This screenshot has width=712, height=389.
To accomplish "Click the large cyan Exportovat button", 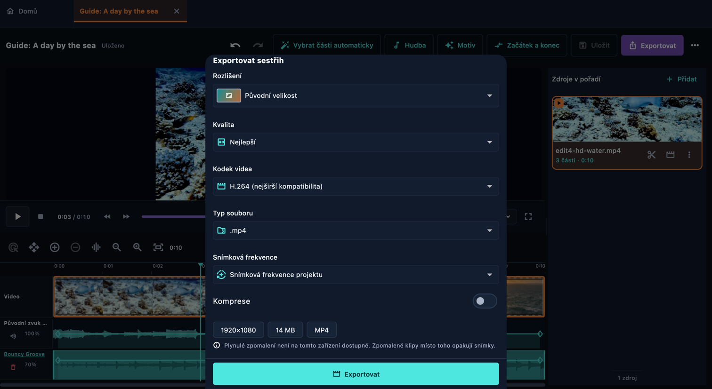I will coord(356,374).
